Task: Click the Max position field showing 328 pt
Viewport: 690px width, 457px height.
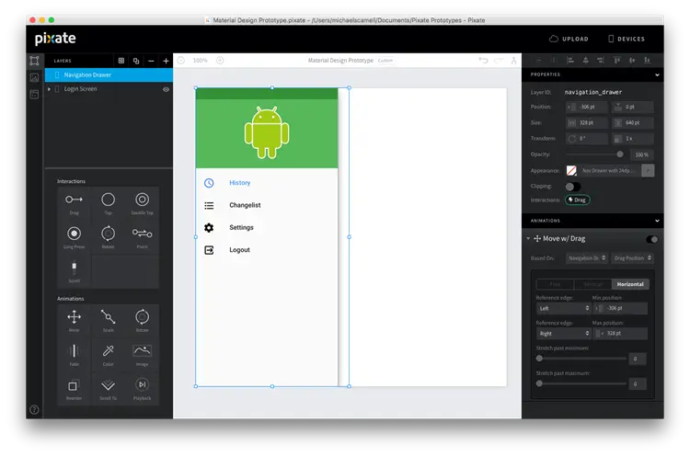Action: tap(620, 334)
